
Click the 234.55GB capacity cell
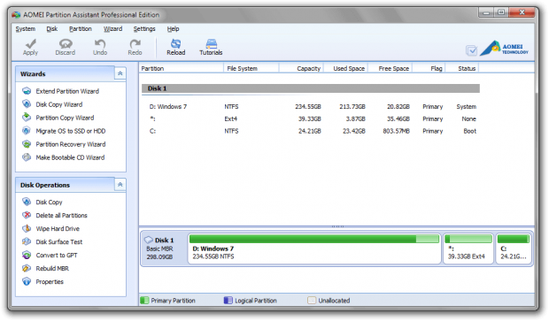(x=308, y=107)
